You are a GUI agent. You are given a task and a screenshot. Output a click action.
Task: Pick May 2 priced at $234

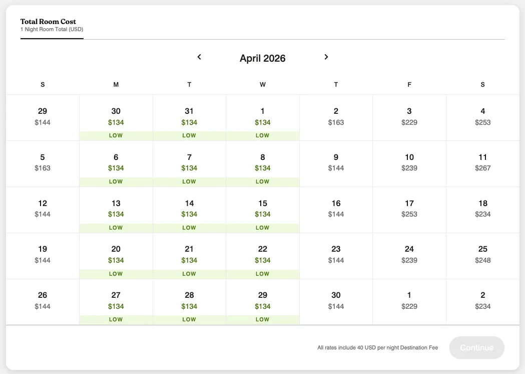[482, 302]
